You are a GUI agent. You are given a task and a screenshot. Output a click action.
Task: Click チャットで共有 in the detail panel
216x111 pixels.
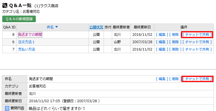pos(197,79)
